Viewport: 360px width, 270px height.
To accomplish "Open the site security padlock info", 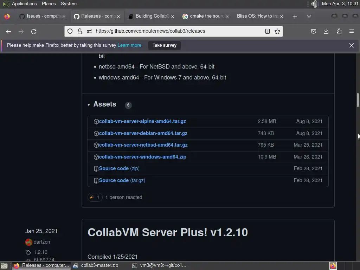I will pyautogui.click(x=80, y=31).
